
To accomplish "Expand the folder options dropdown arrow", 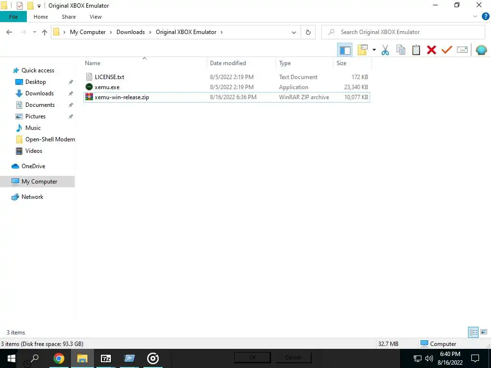I will click(374, 50).
